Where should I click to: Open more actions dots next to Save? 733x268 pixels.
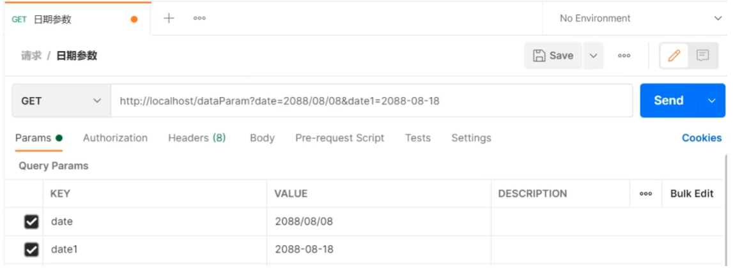624,56
